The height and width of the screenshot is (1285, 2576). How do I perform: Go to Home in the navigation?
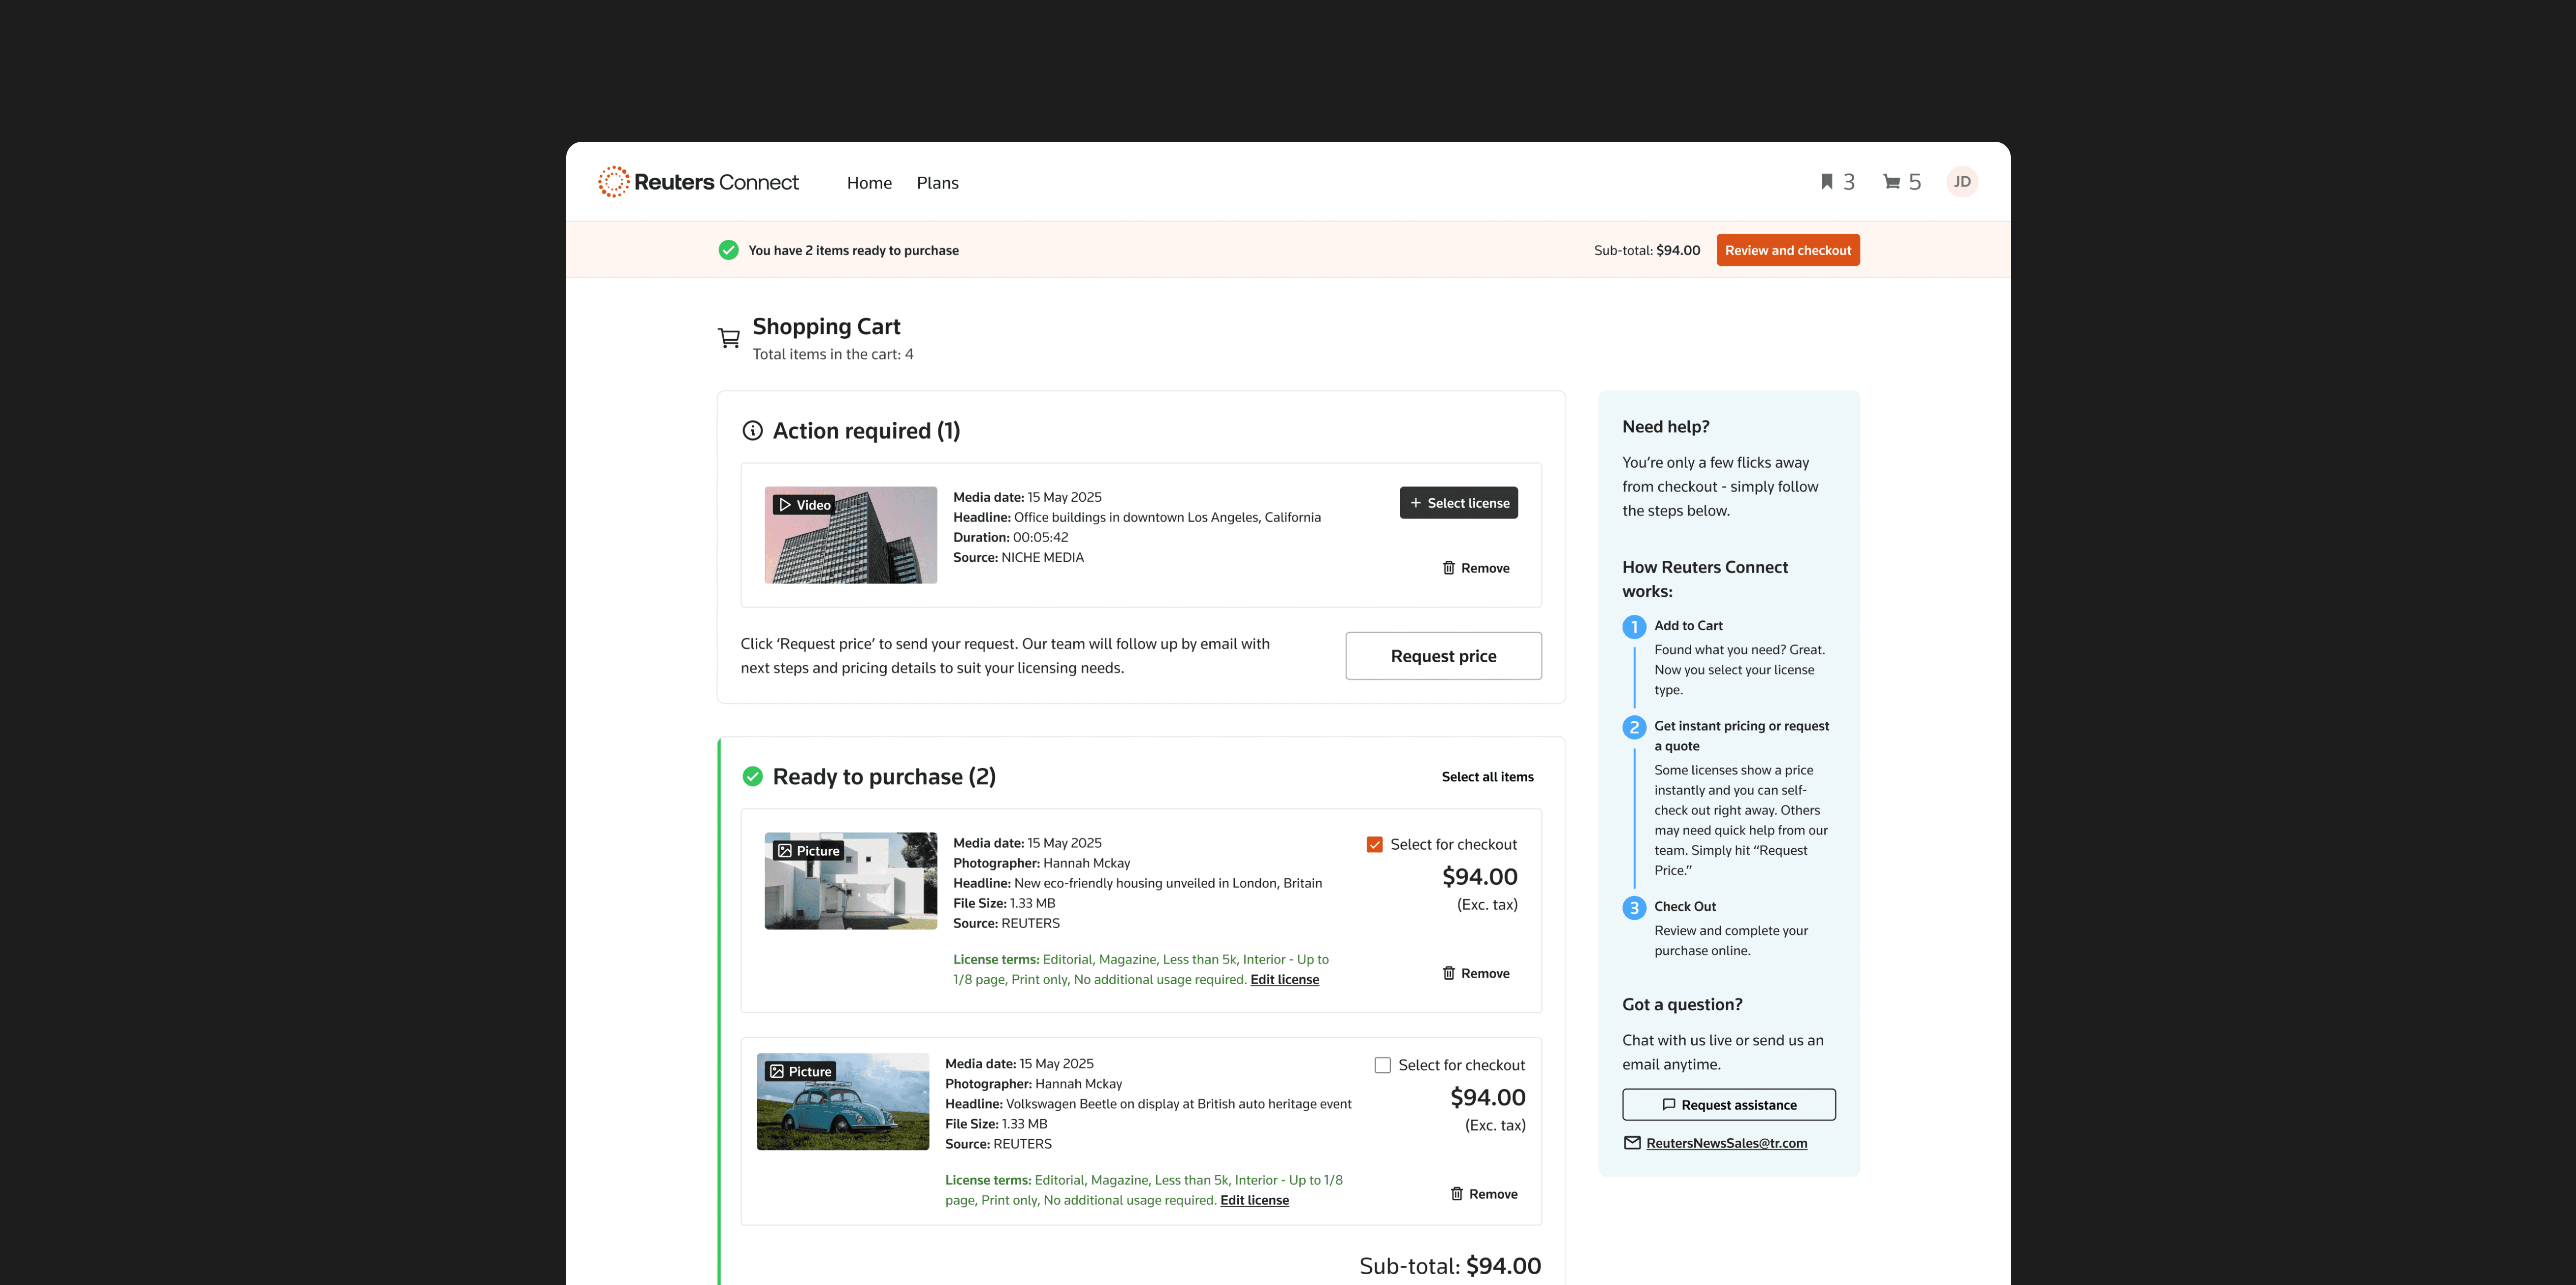pyautogui.click(x=869, y=183)
